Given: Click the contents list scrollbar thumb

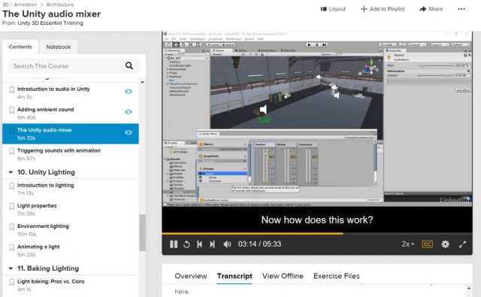Looking at the screenshot, I should tap(142, 232).
